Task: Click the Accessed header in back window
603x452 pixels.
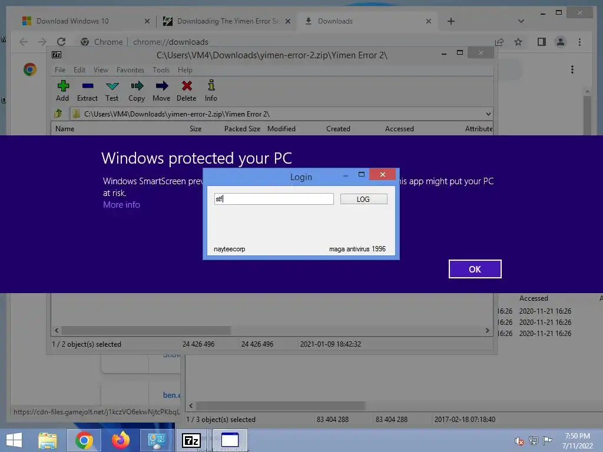Action: click(534, 298)
